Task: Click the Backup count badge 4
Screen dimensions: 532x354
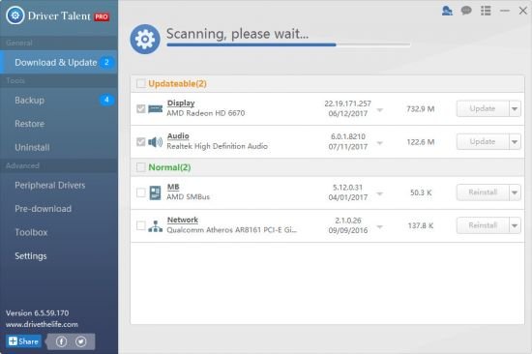Action: tap(106, 100)
